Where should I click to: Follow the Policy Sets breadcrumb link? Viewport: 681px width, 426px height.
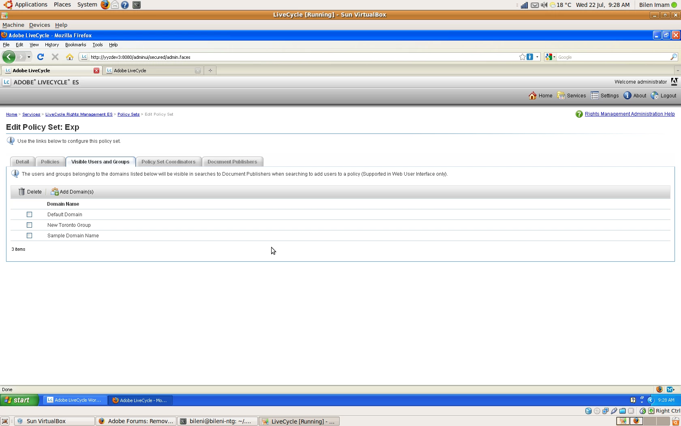tap(128, 114)
